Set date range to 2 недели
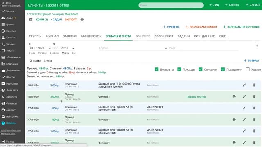Screen dimensions: 262x147 [x=54, y=53]
